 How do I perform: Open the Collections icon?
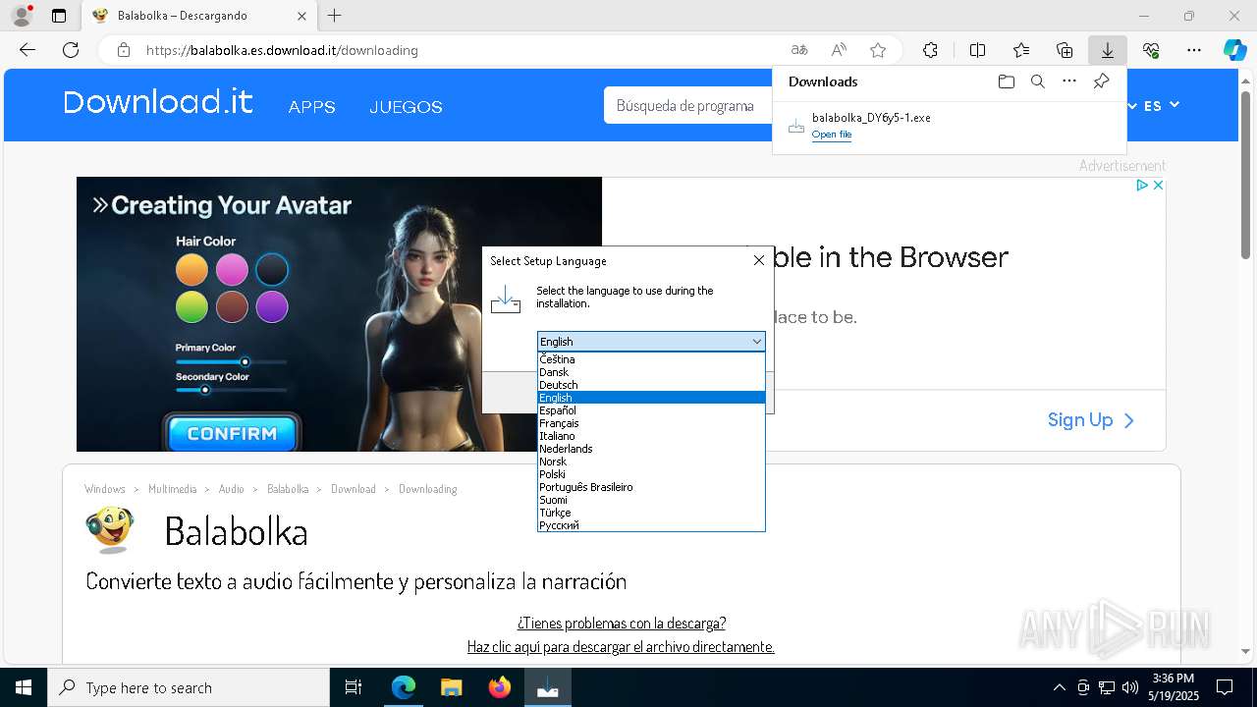[x=1065, y=50]
